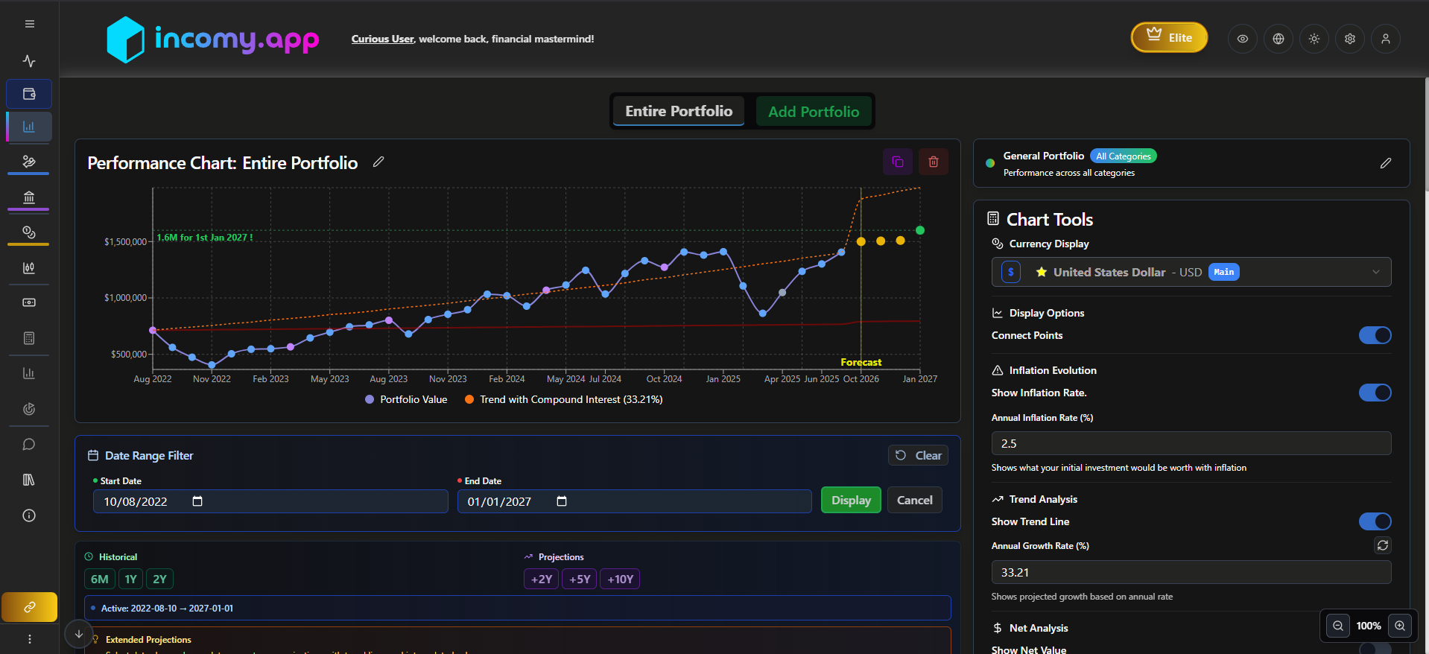This screenshot has width=1429, height=654.
Task: Toggle the Show Trend Line switch
Action: click(x=1375, y=521)
